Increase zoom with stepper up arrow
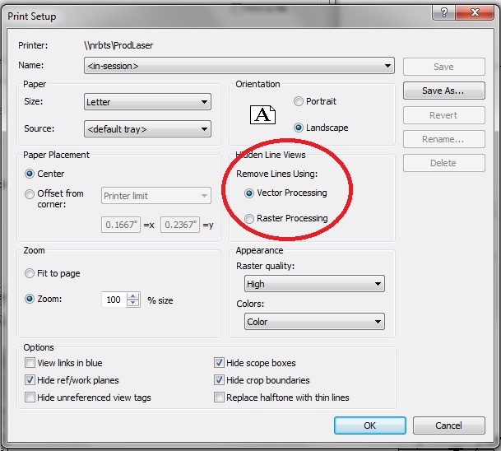Viewport: 501px width, 451px height. pos(133,296)
